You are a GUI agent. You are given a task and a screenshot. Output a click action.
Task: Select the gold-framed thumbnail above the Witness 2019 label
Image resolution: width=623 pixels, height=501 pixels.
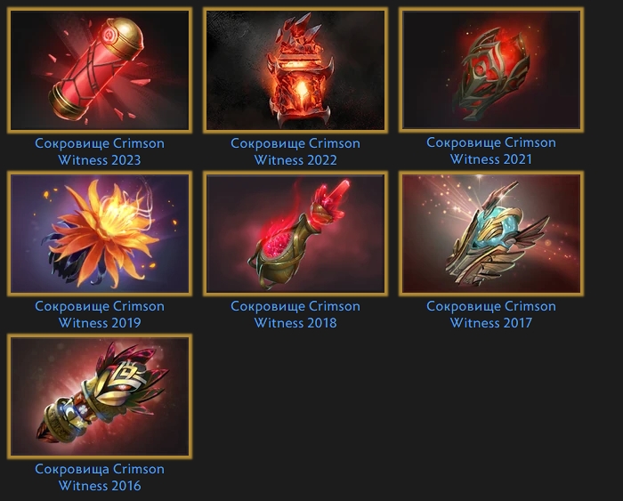point(100,233)
